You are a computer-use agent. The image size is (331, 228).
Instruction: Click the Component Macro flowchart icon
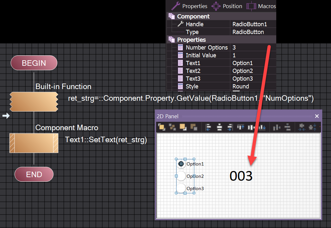34,143
